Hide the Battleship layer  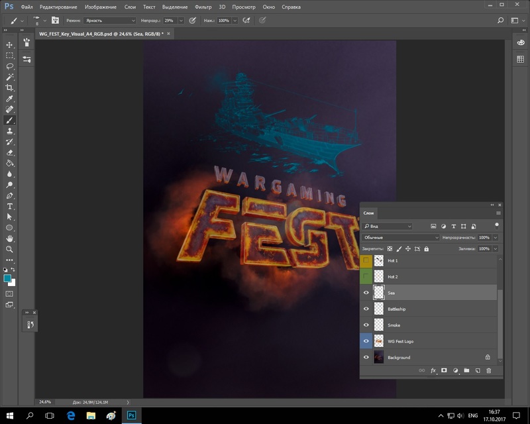(366, 309)
